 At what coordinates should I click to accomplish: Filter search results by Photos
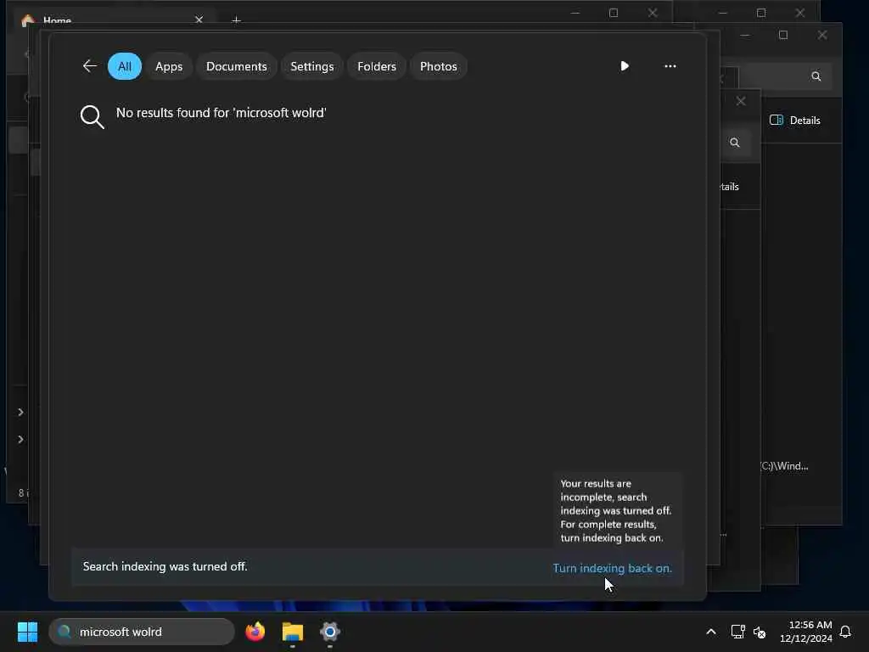click(439, 66)
